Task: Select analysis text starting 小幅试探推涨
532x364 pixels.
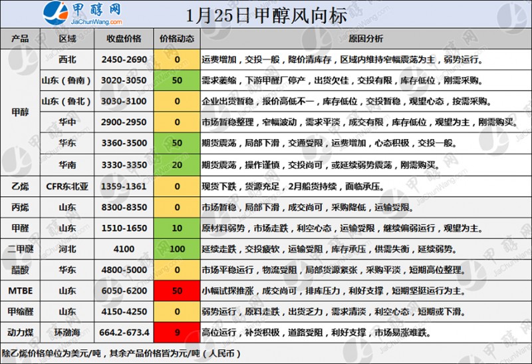Action: 334,291
